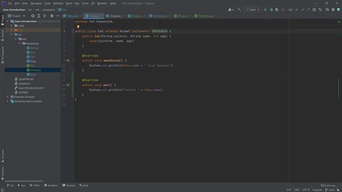The image size is (342, 192).
Task: Click the Project panel horizontal scrollbar
Action: (24, 181)
